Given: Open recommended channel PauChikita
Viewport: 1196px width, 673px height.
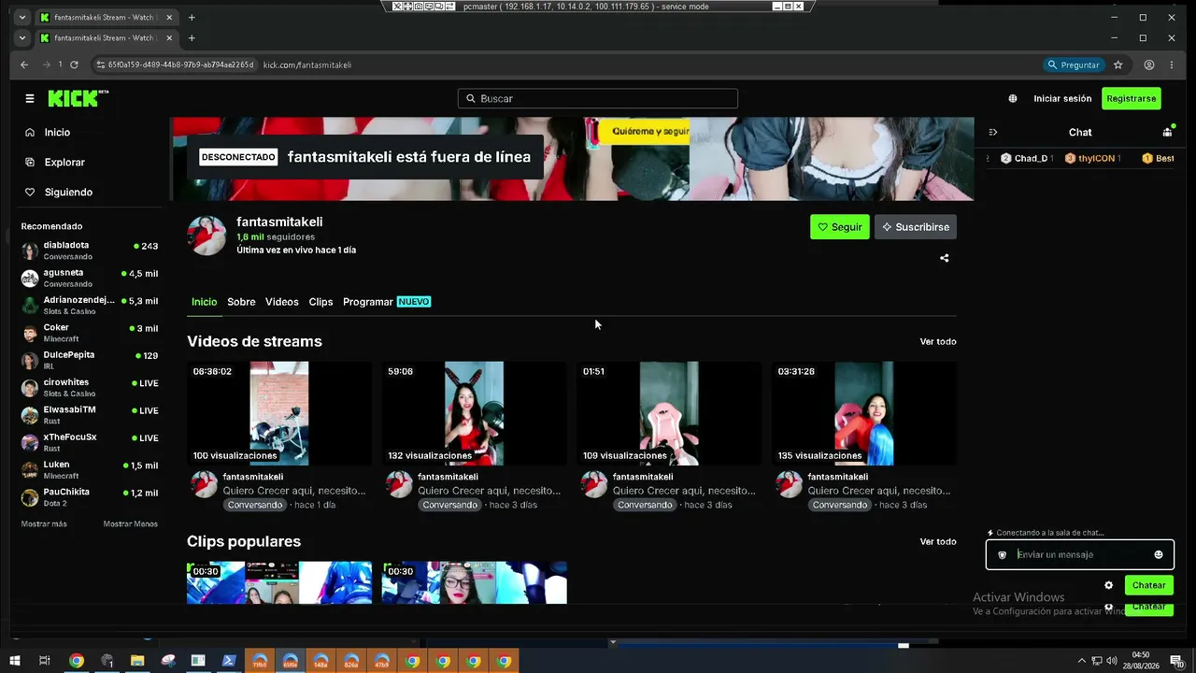Looking at the screenshot, I should pyautogui.click(x=91, y=496).
